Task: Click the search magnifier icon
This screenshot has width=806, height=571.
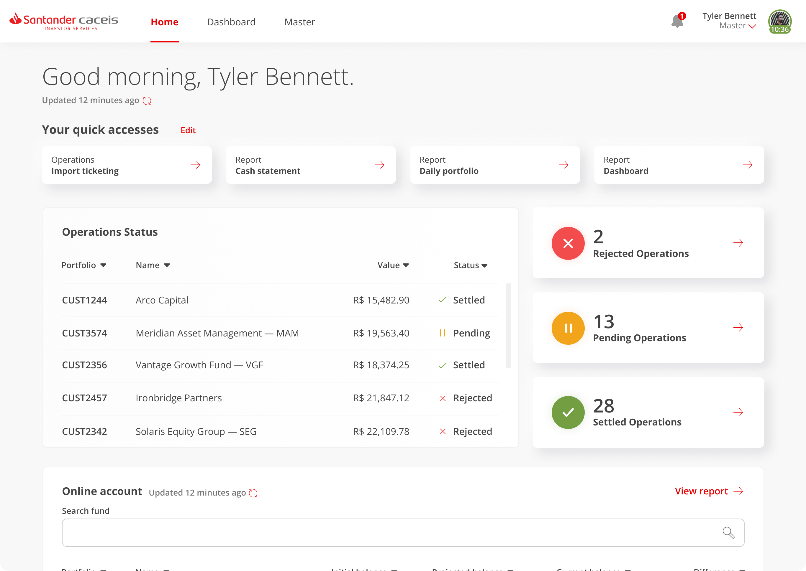Action: tap(728, 533)
